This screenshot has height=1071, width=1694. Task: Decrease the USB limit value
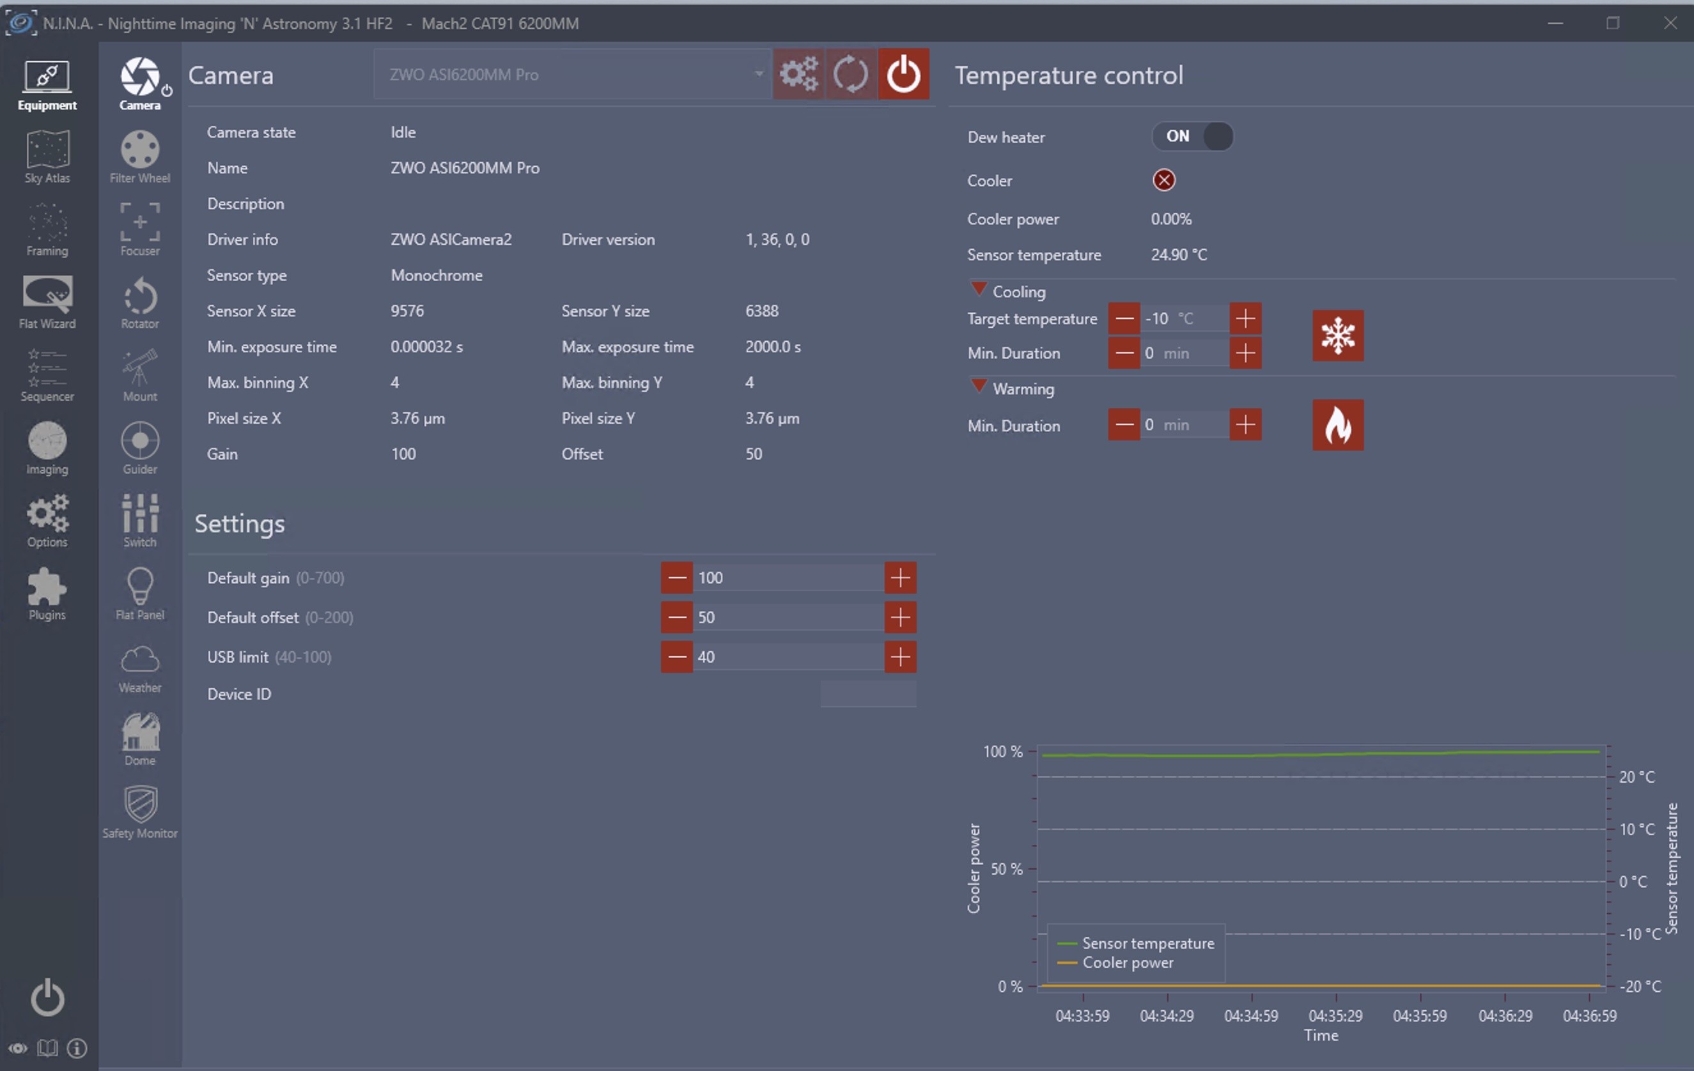pyautogui.click(x=677, y=657)
